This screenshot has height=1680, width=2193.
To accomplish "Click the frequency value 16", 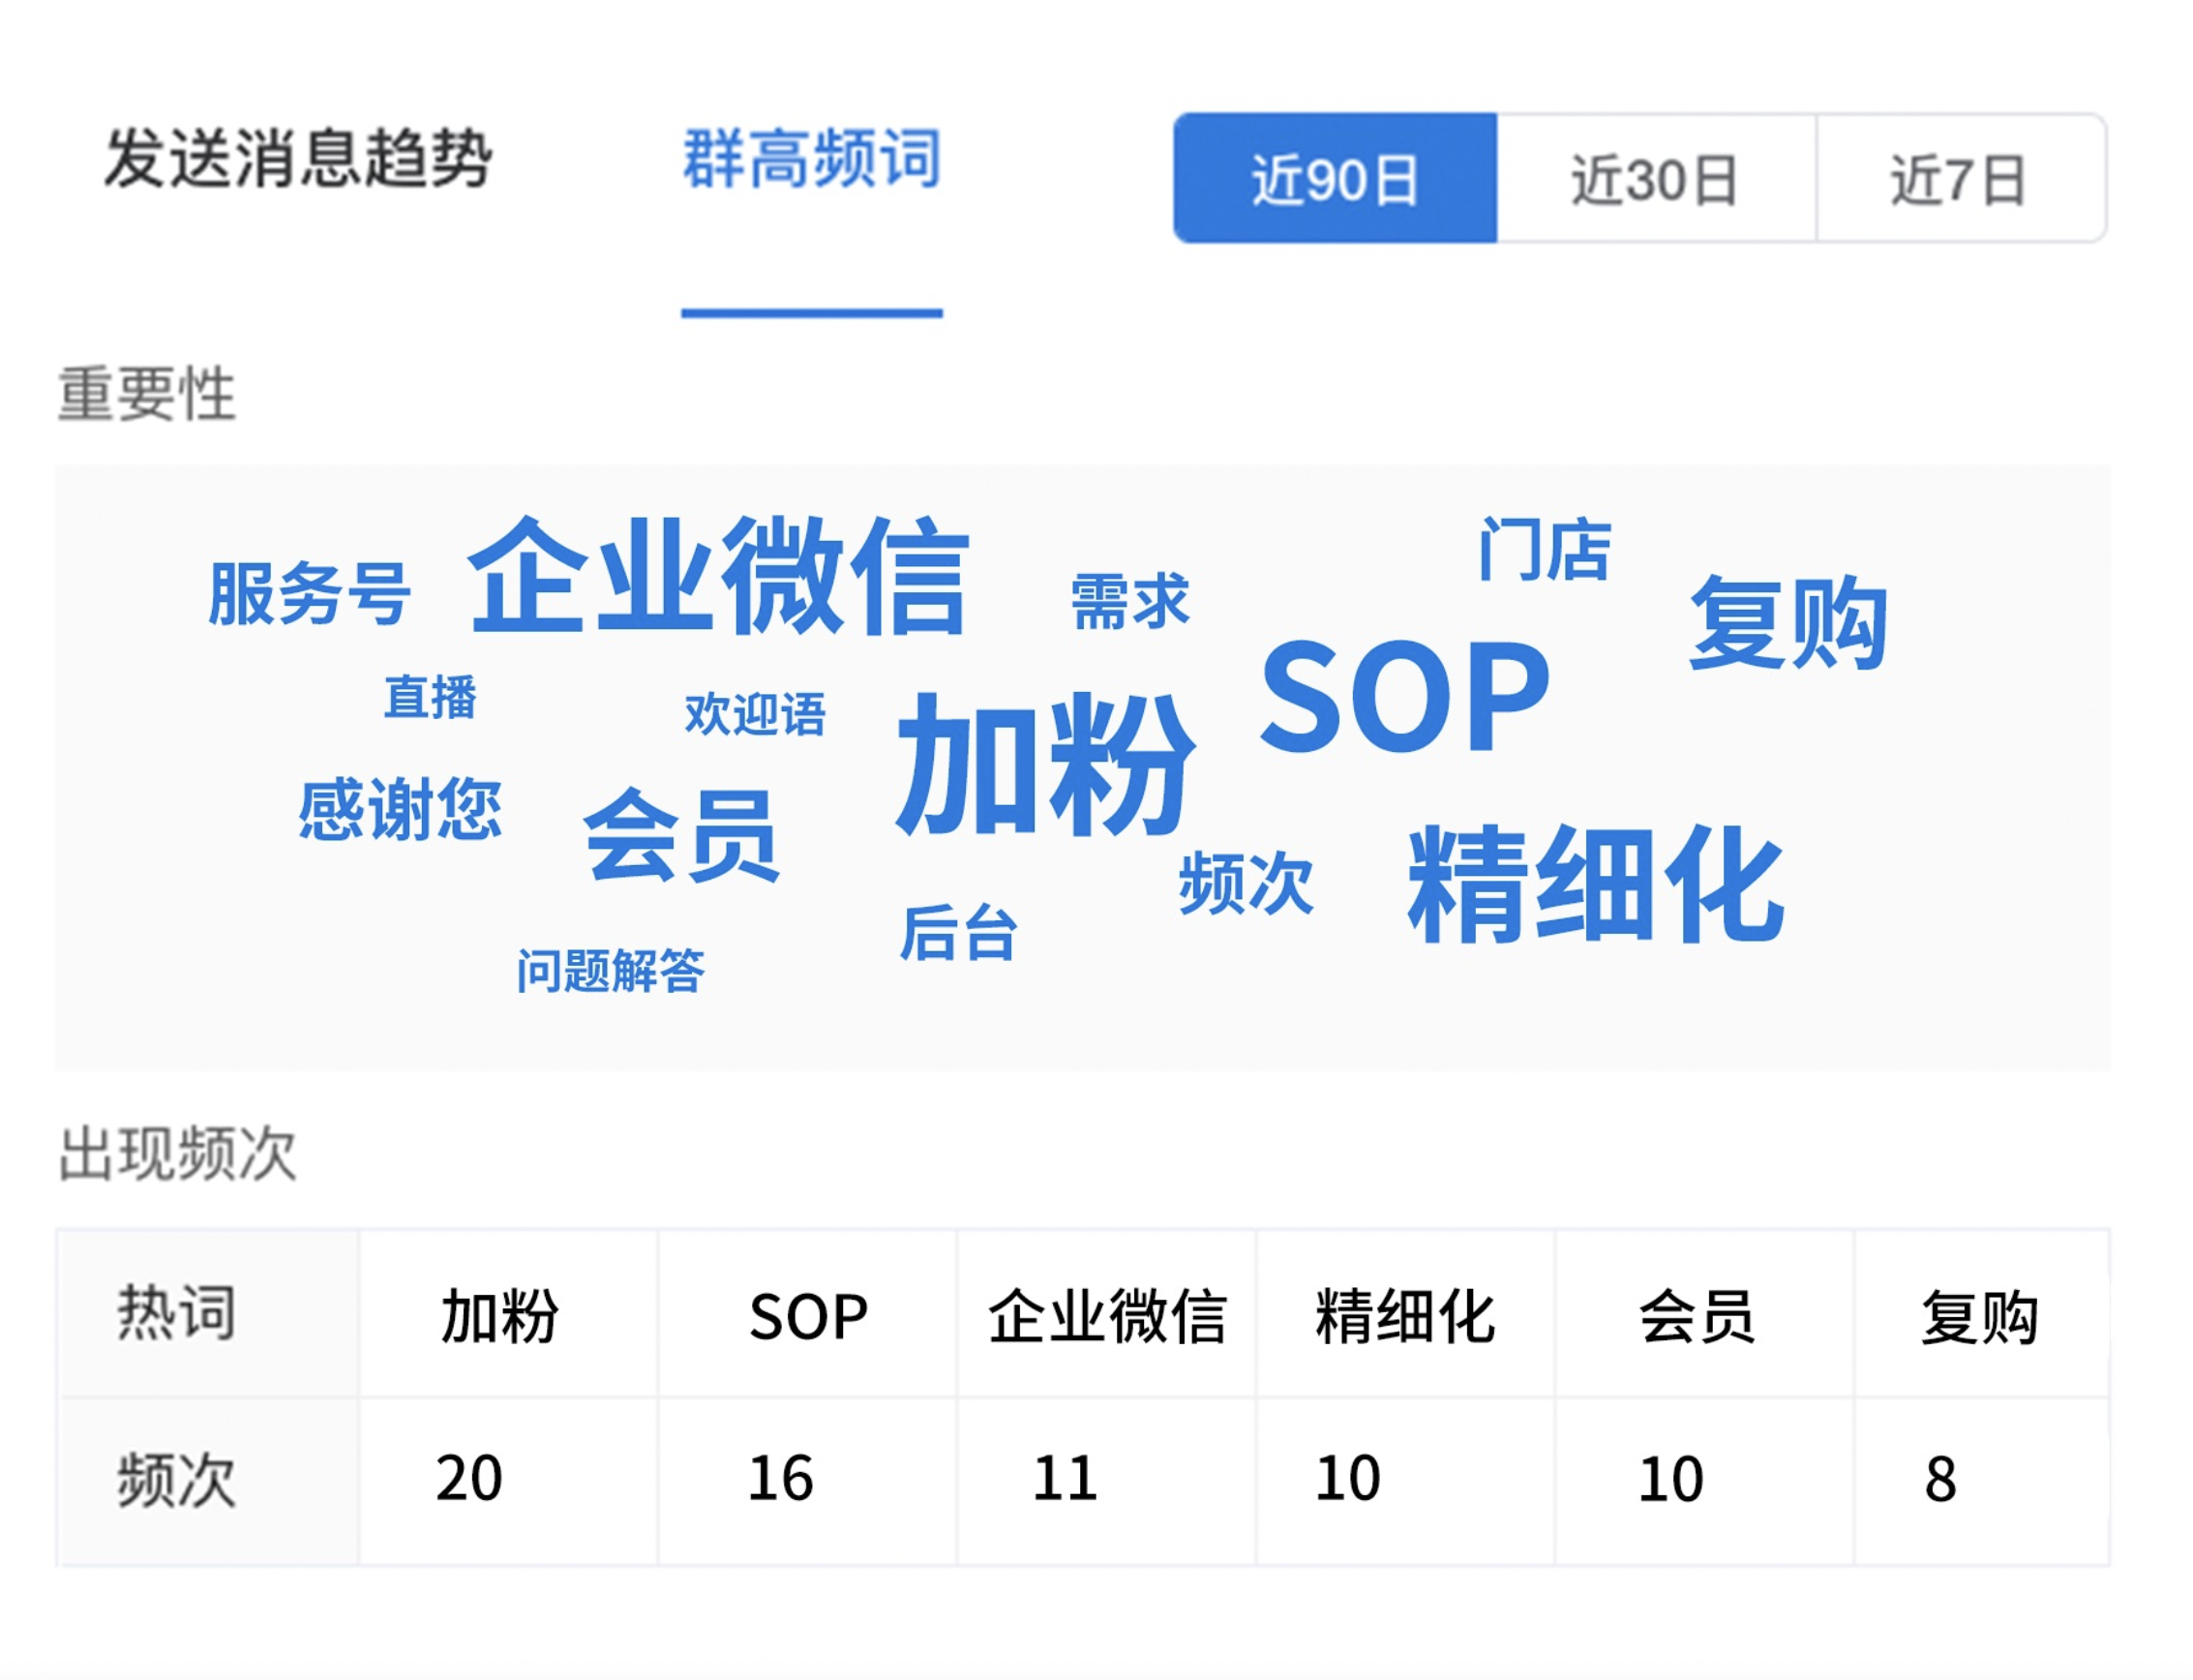I will tap(781, 1477).
